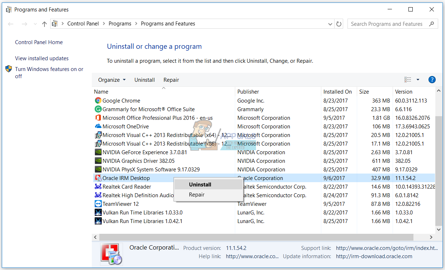
Task: Click the view layout icon in toolbar
Action: click(x=408, y=80)
